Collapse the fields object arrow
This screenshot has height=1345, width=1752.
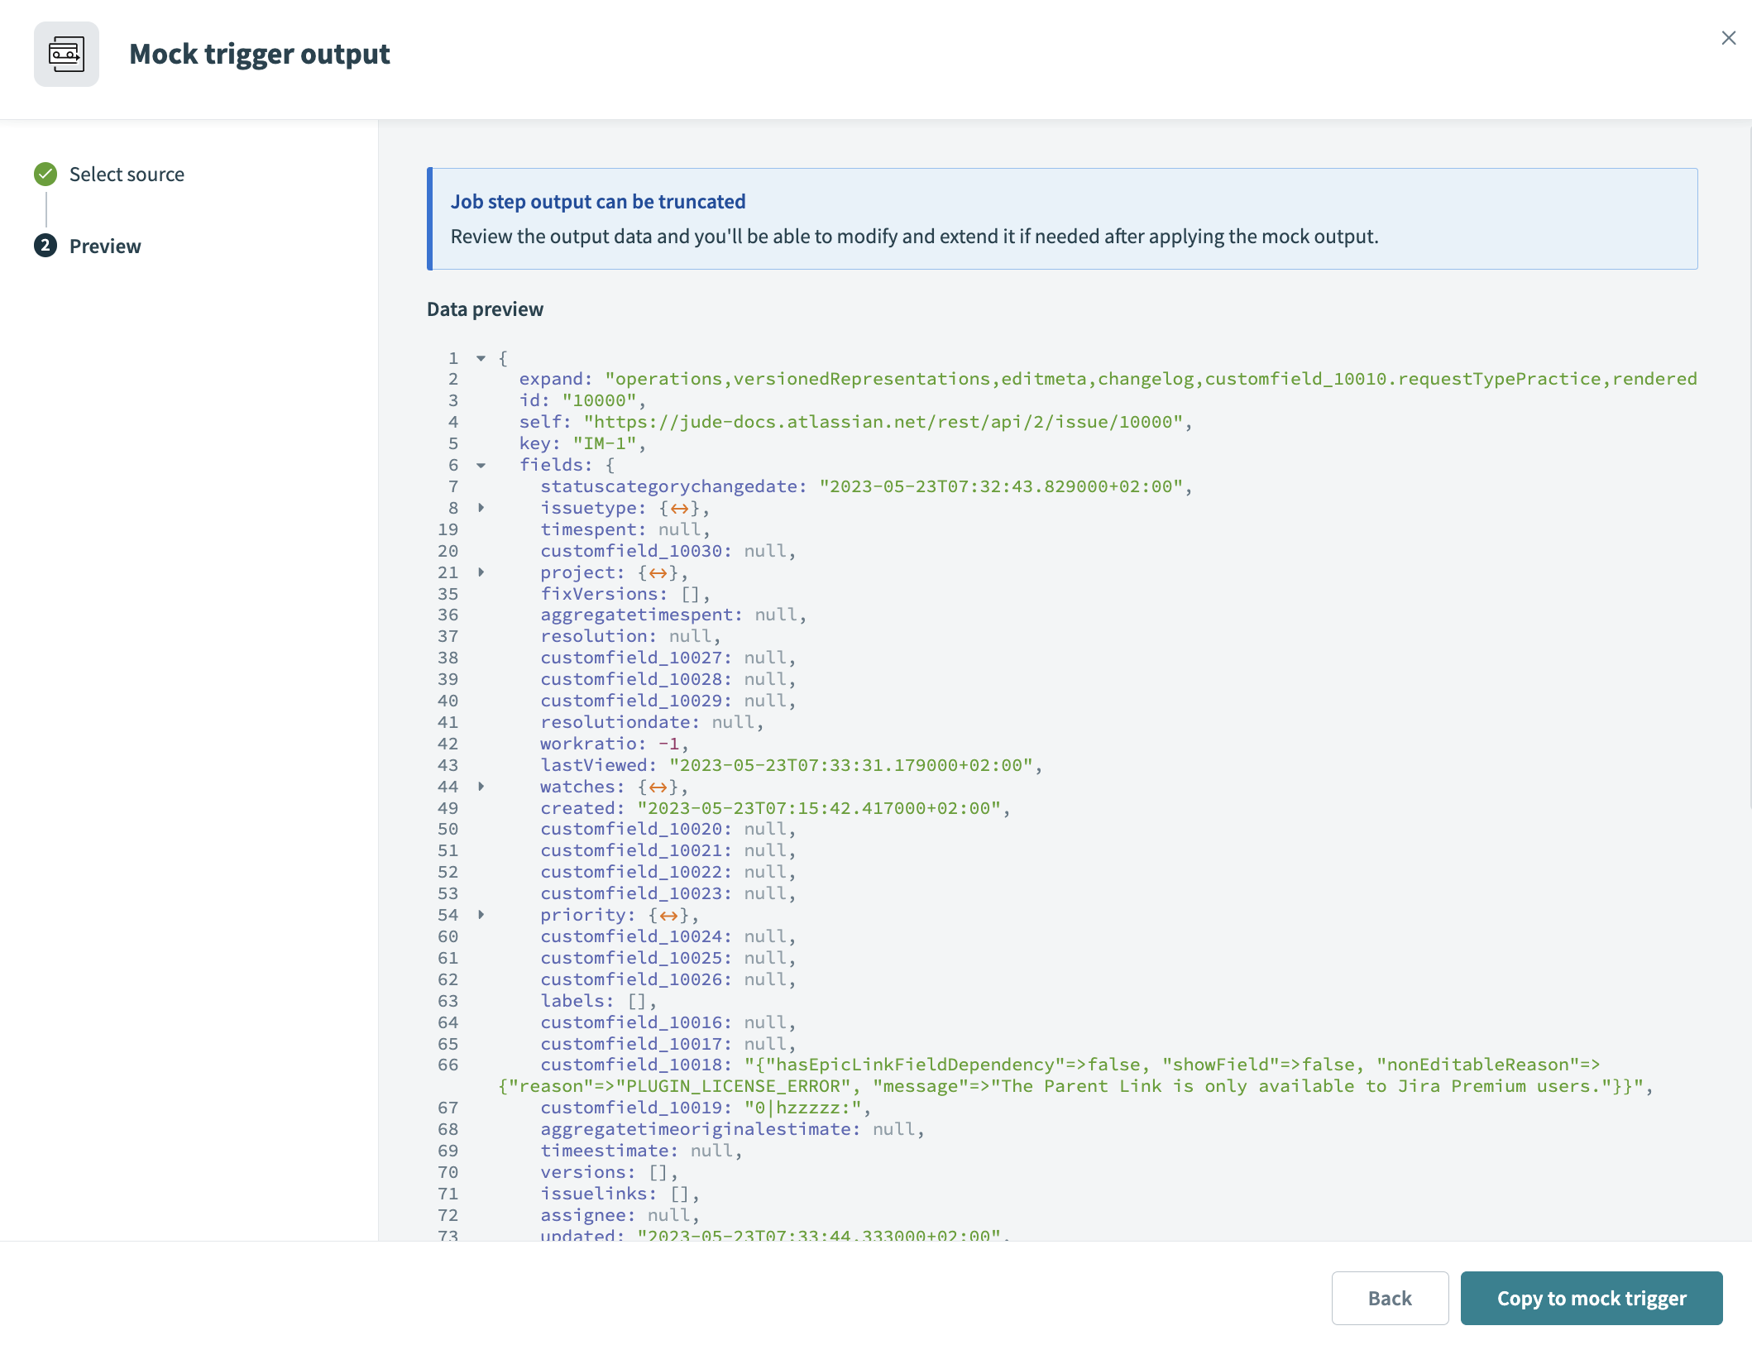pyautogui.click(x=481, y=465)
